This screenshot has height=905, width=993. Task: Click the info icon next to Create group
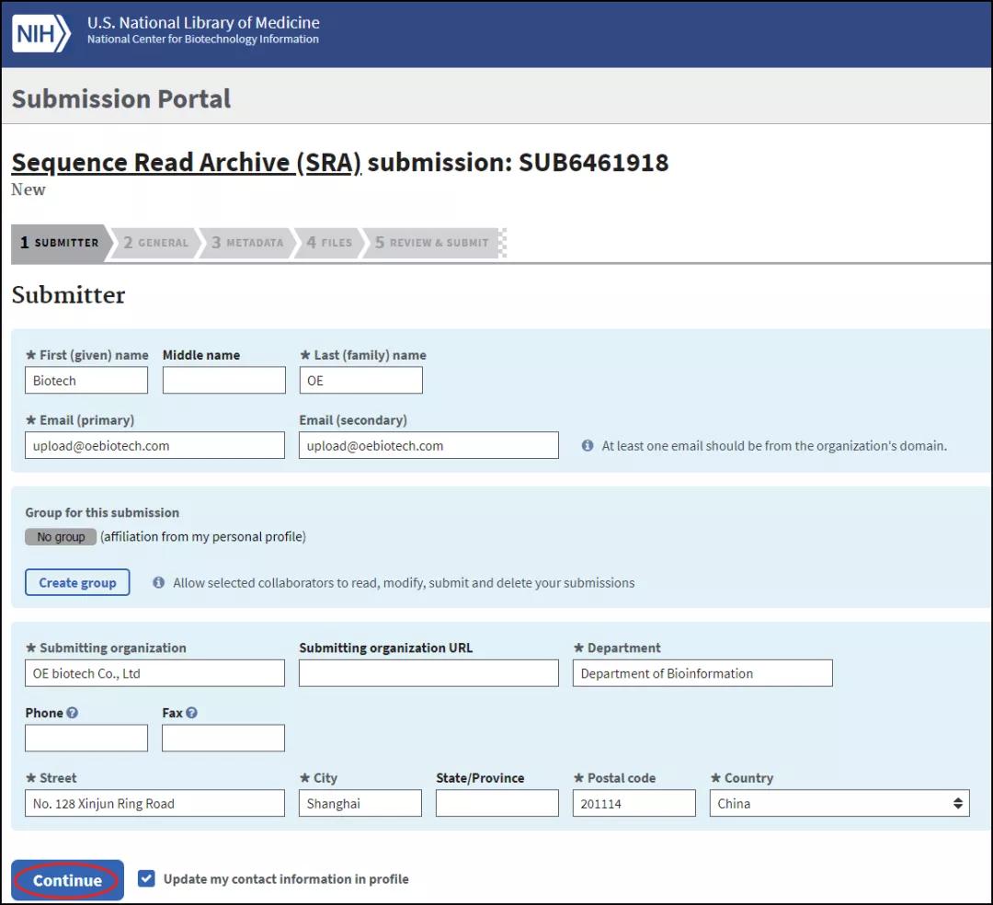[x=159, y=582]
